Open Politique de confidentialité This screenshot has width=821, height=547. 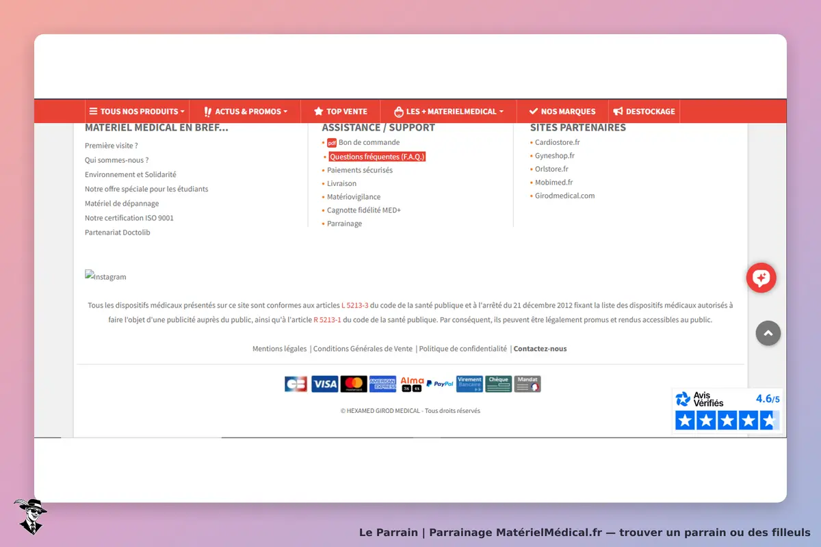(x=463, y=349)
